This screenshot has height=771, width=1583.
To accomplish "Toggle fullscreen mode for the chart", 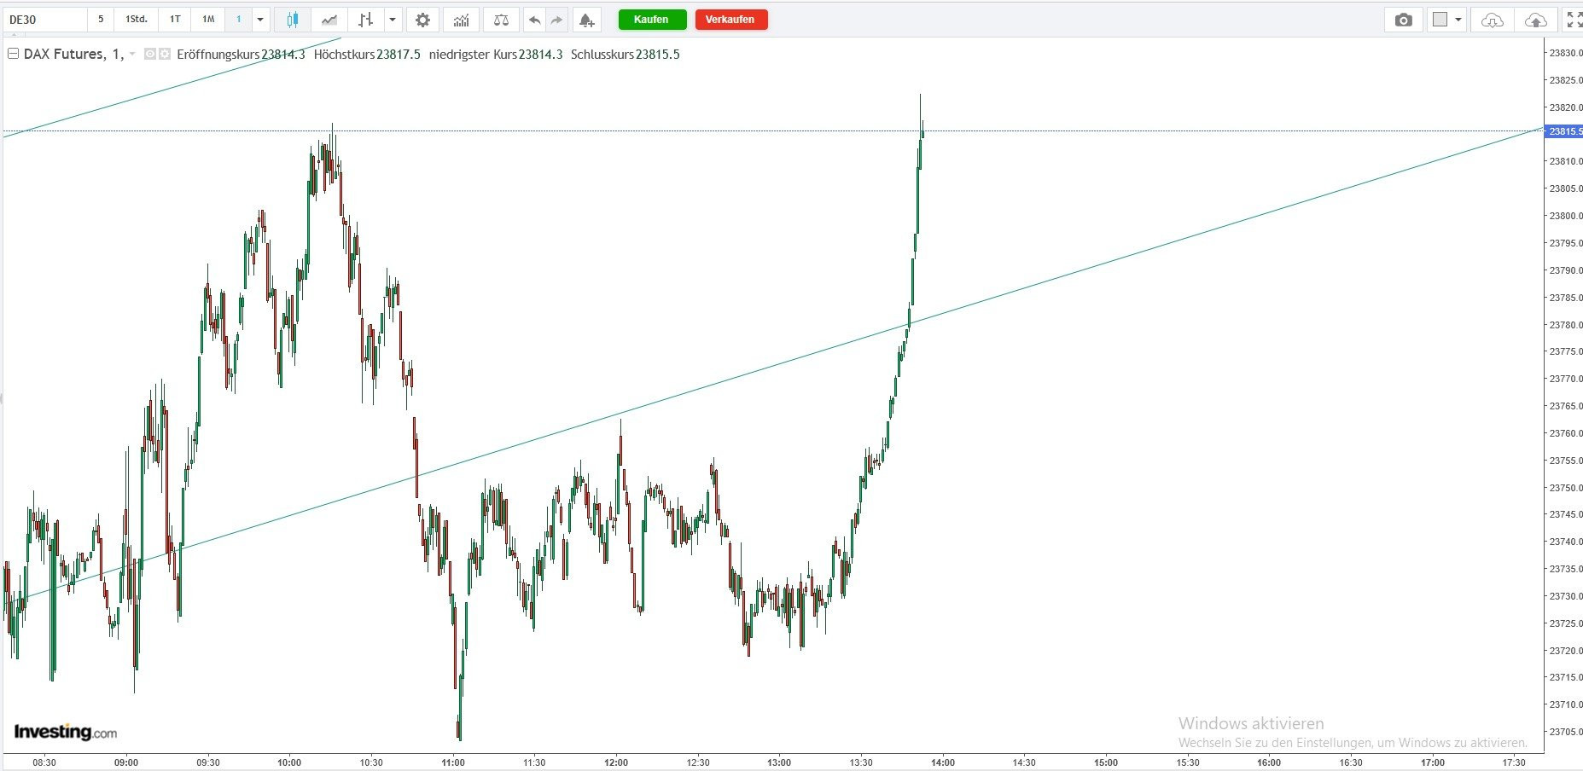I will point(1573,20).
